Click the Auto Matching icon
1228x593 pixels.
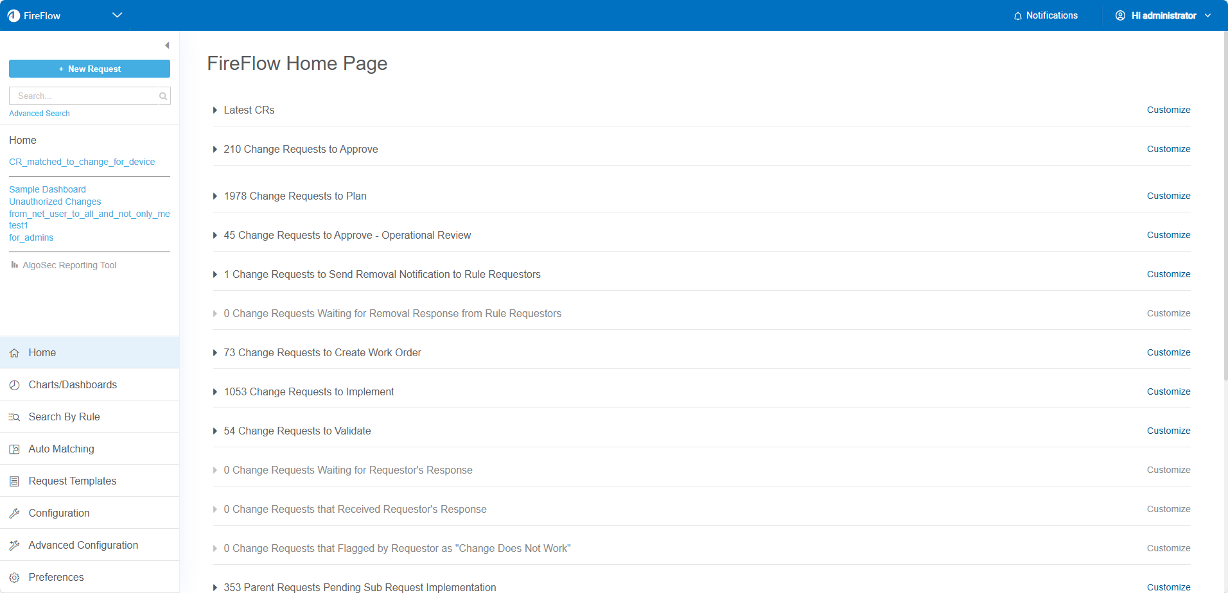(14, 449)
